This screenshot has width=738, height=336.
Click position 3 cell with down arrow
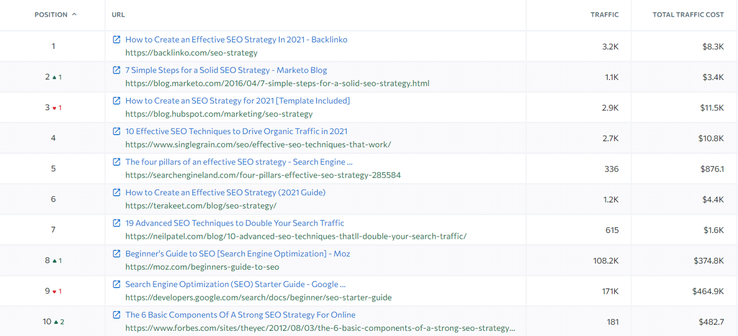53,108
